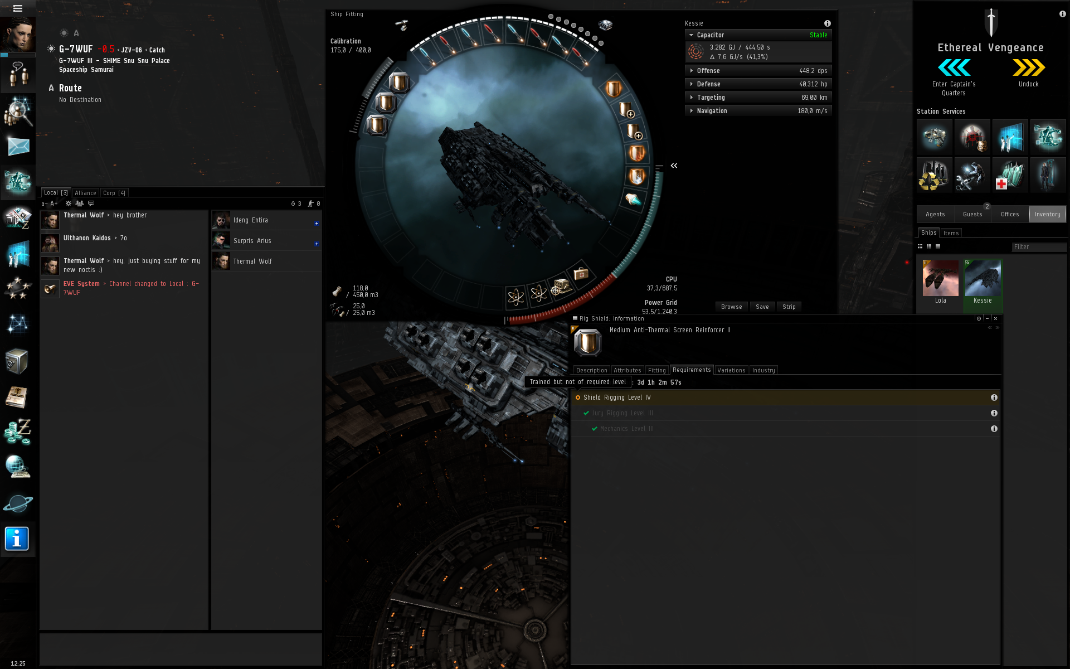This screenshot has width=1070, height=669.
Task: Open the blue help info icon
Action: tap(17, 539)
